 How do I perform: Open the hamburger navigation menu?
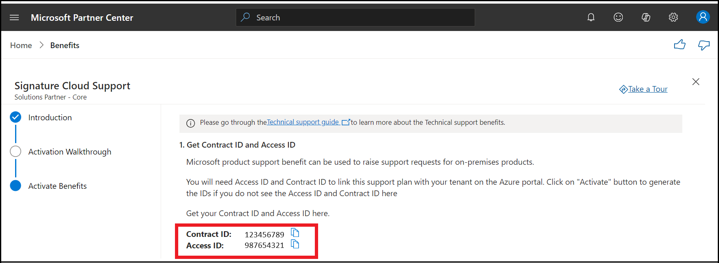(x=14, y=18)
